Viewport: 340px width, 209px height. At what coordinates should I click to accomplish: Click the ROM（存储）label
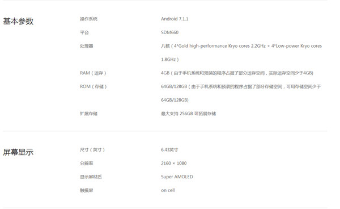tap(93, 86)
